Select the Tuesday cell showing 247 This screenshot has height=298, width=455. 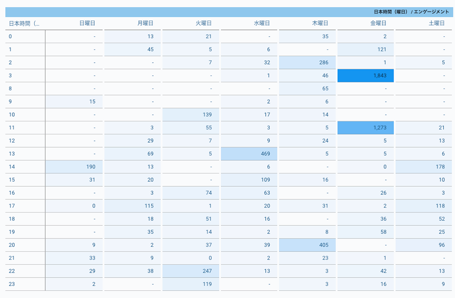pos(191,271)
